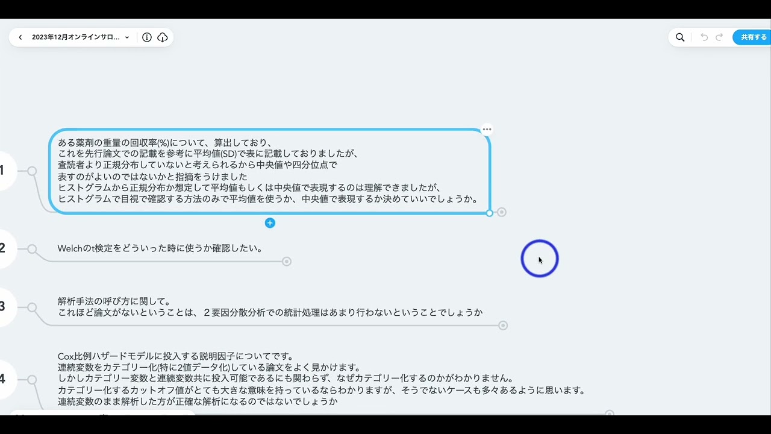Select the 解析手法の呼び方に関して node

(270, 307)
